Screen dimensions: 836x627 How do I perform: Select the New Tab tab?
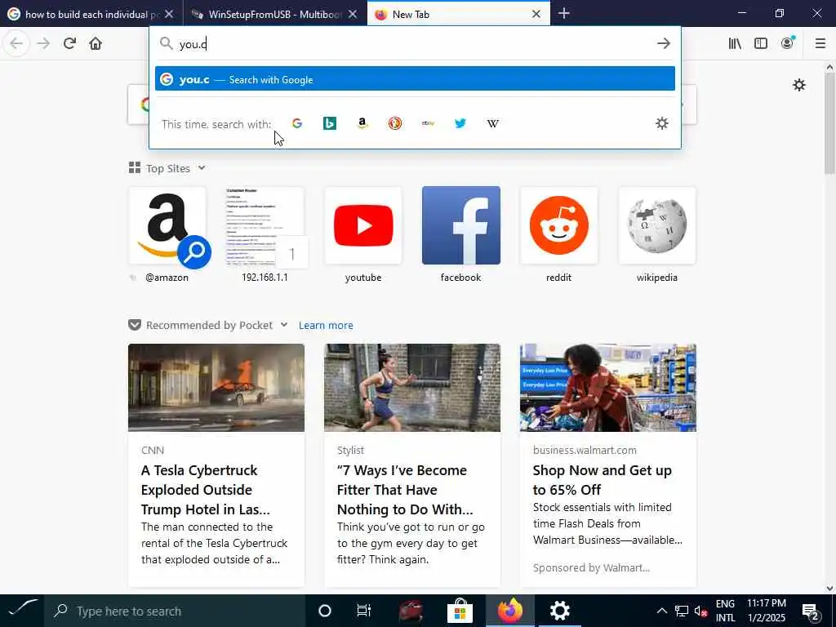click(x=459, y=14)
